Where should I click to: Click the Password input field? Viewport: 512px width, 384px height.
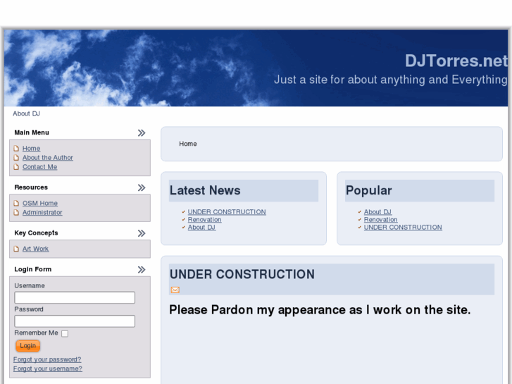pyautogui.click(x=75, y=321)
